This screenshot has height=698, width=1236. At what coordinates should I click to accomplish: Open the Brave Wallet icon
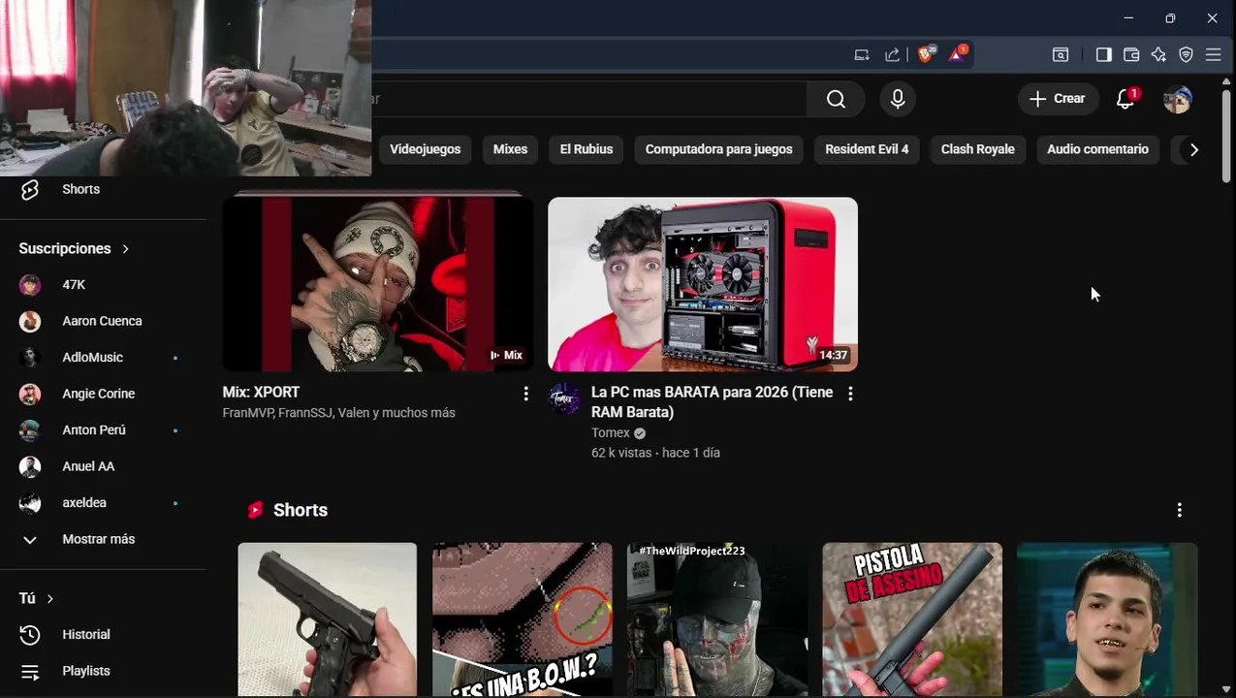[x=1131, y=55]
